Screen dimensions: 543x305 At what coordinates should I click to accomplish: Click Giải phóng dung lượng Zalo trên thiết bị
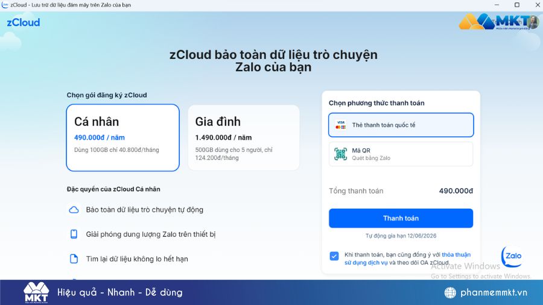tap(151, 234)
